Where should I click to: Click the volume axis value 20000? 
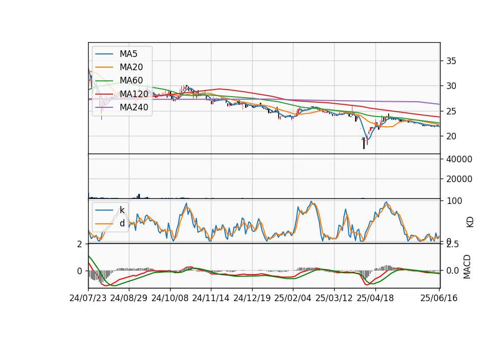click(x=459, y=179)
